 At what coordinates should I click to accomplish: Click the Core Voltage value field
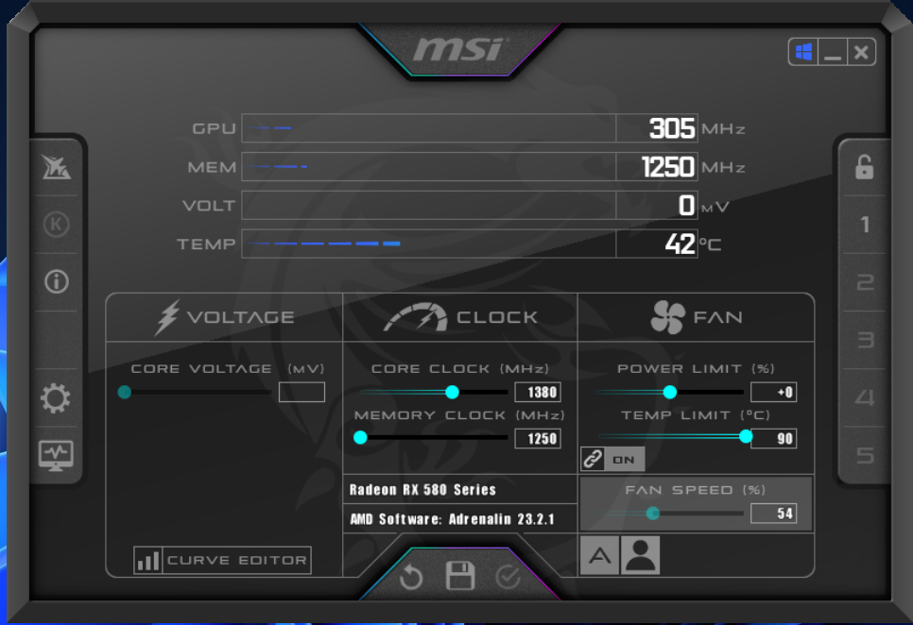click(301, 392)
